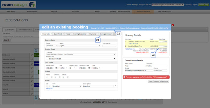This screenshot has width=210, height=108.
Task: Close the edit booking dialog
Action: click(x=172, y=25)
